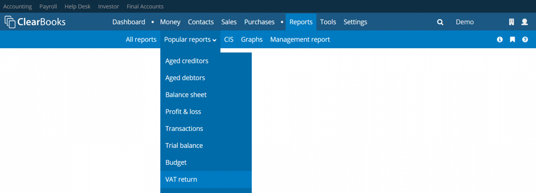Collapse the Popular reports dropdown

click(x=190, y=39)
